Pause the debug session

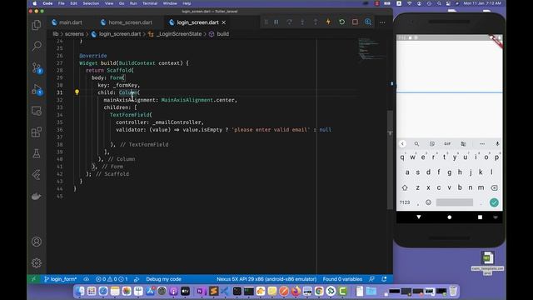[276, 22]
